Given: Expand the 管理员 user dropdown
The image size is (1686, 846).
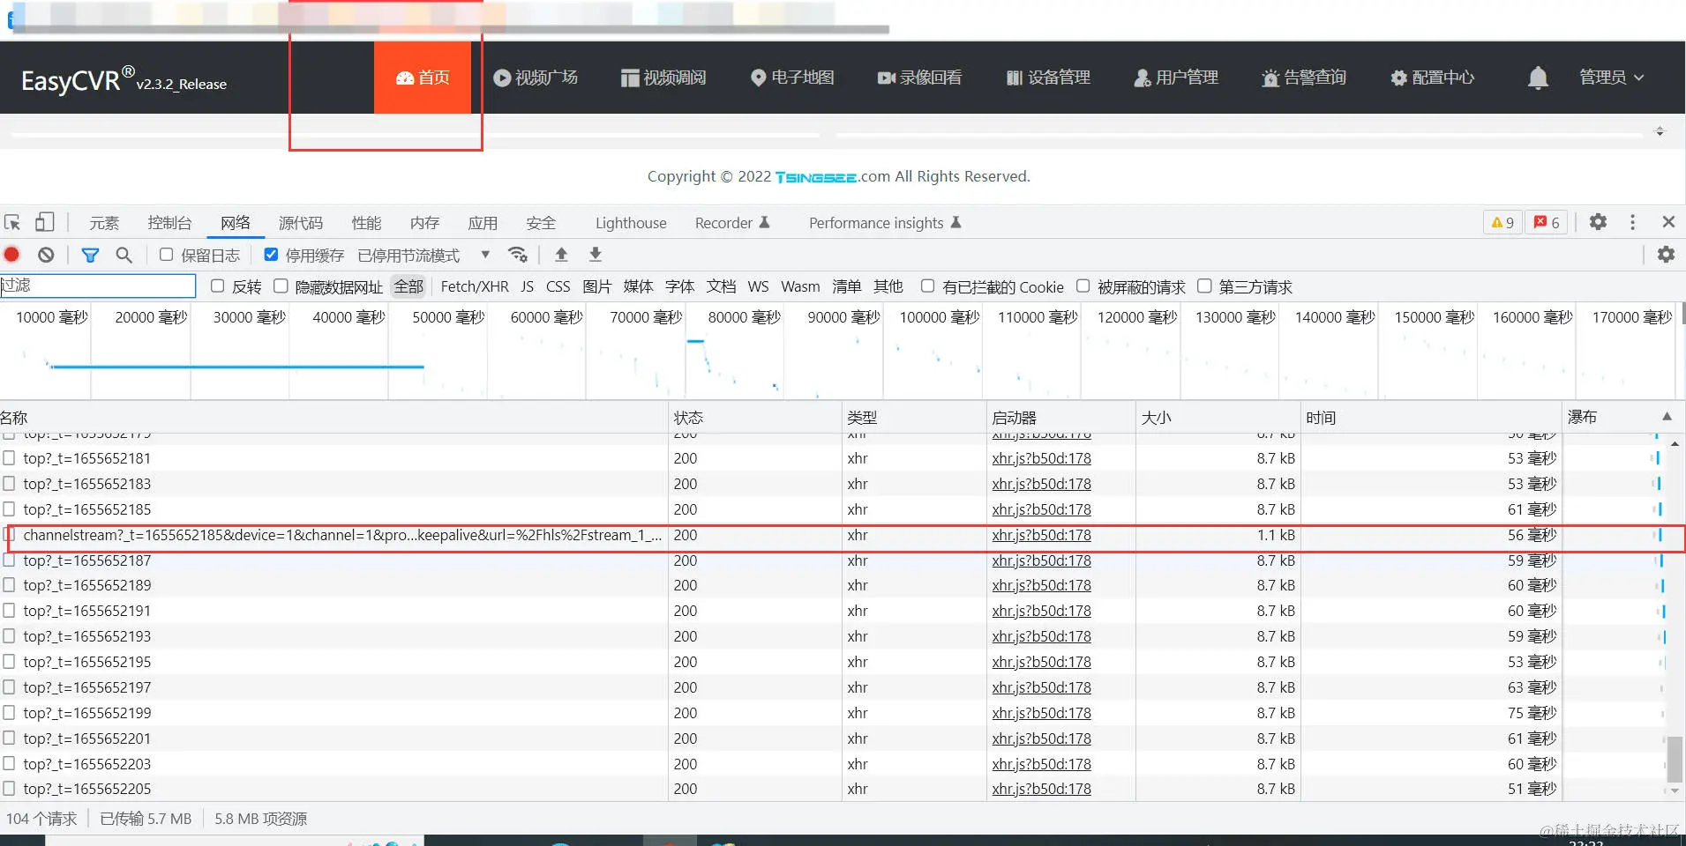Looking at the screenshot, I should click(1611, 78).
